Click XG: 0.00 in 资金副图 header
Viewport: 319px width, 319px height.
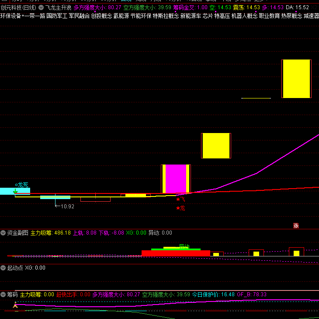136,233
